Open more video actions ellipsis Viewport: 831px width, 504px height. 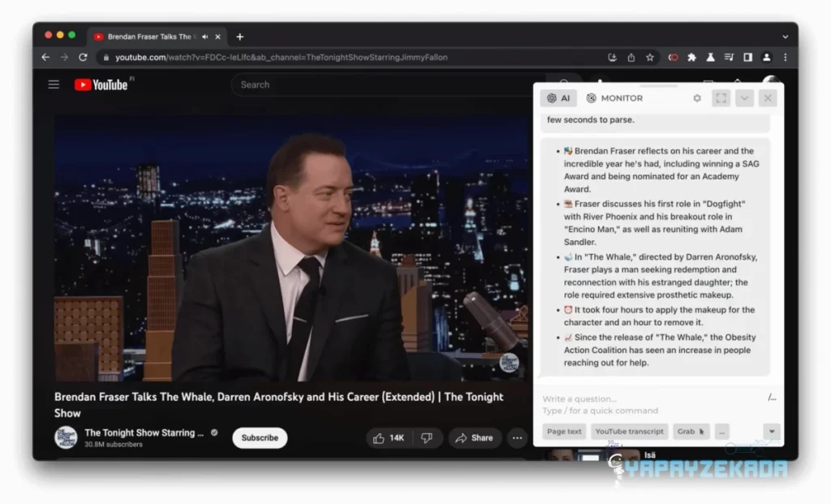point(517,437)
